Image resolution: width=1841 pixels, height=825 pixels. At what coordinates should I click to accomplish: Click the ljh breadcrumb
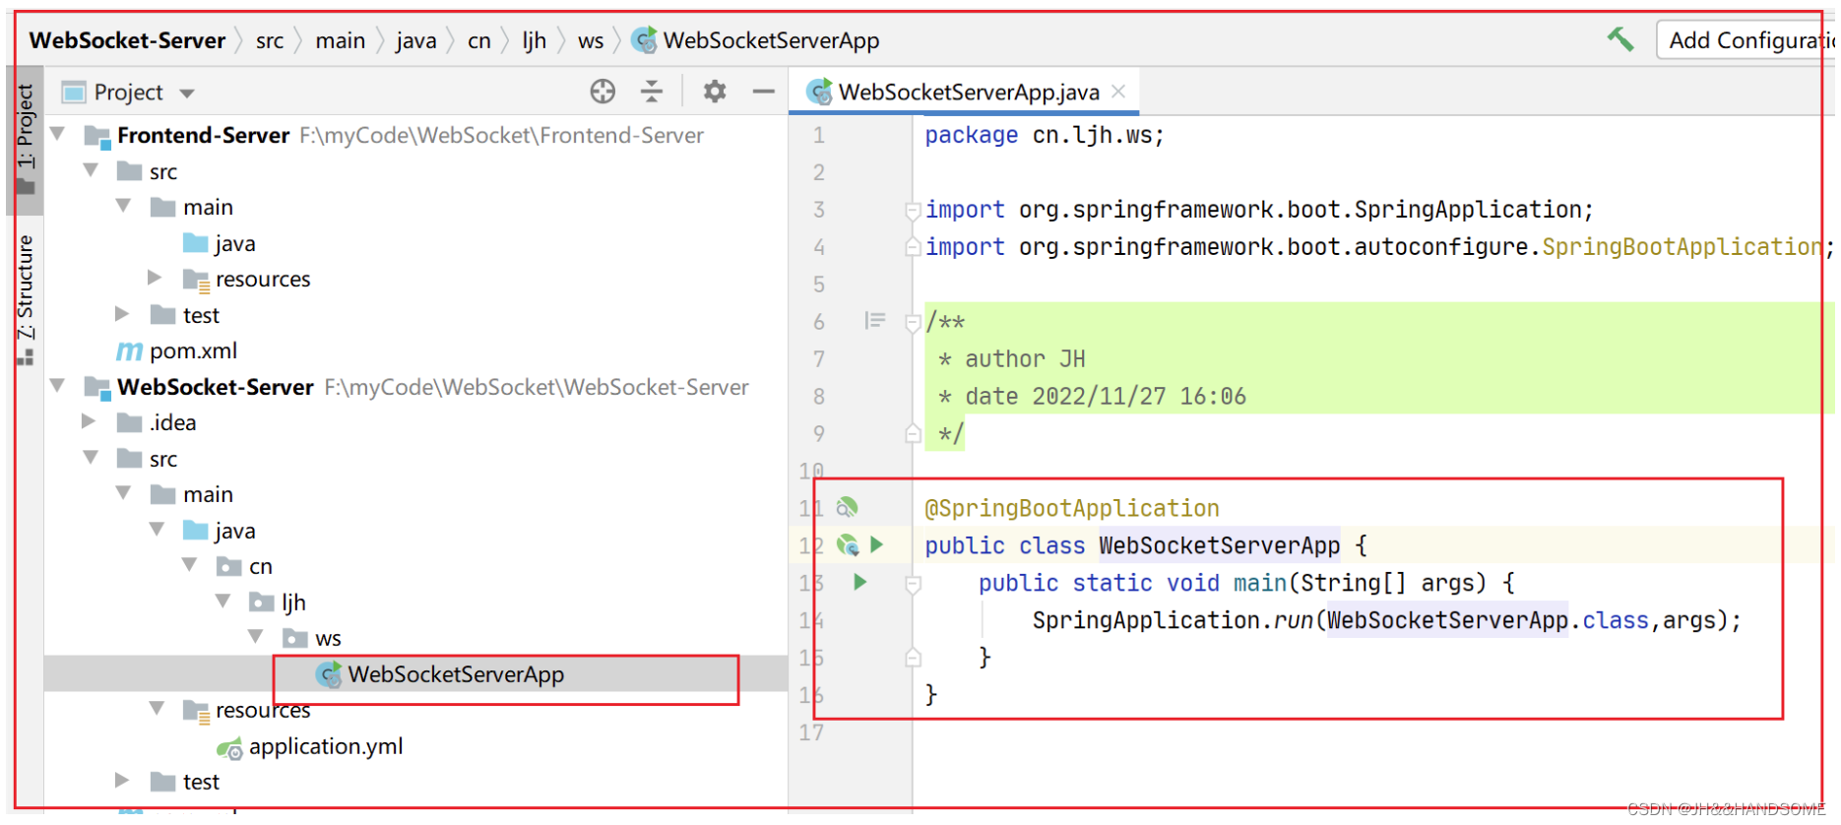coord(534,40)
